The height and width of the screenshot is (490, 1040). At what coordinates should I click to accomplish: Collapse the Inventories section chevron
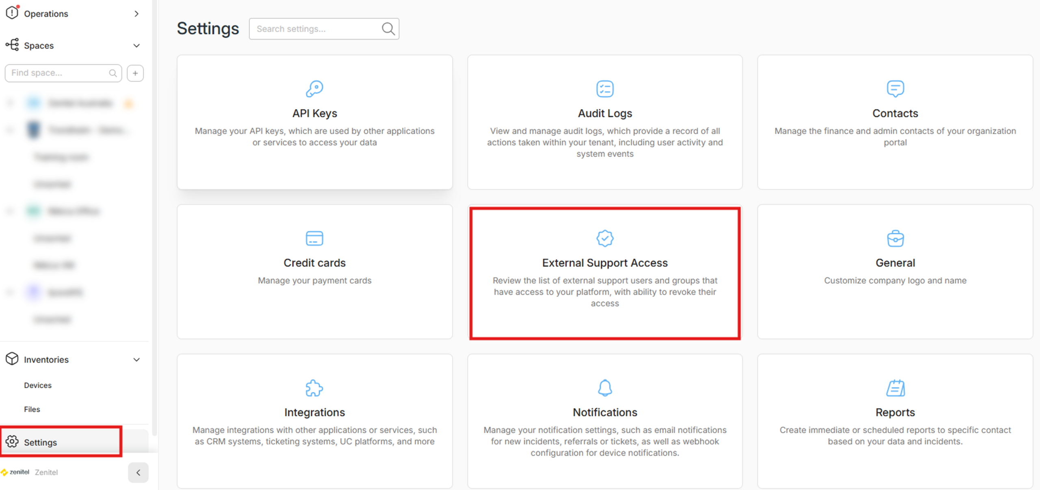point(136,360)
